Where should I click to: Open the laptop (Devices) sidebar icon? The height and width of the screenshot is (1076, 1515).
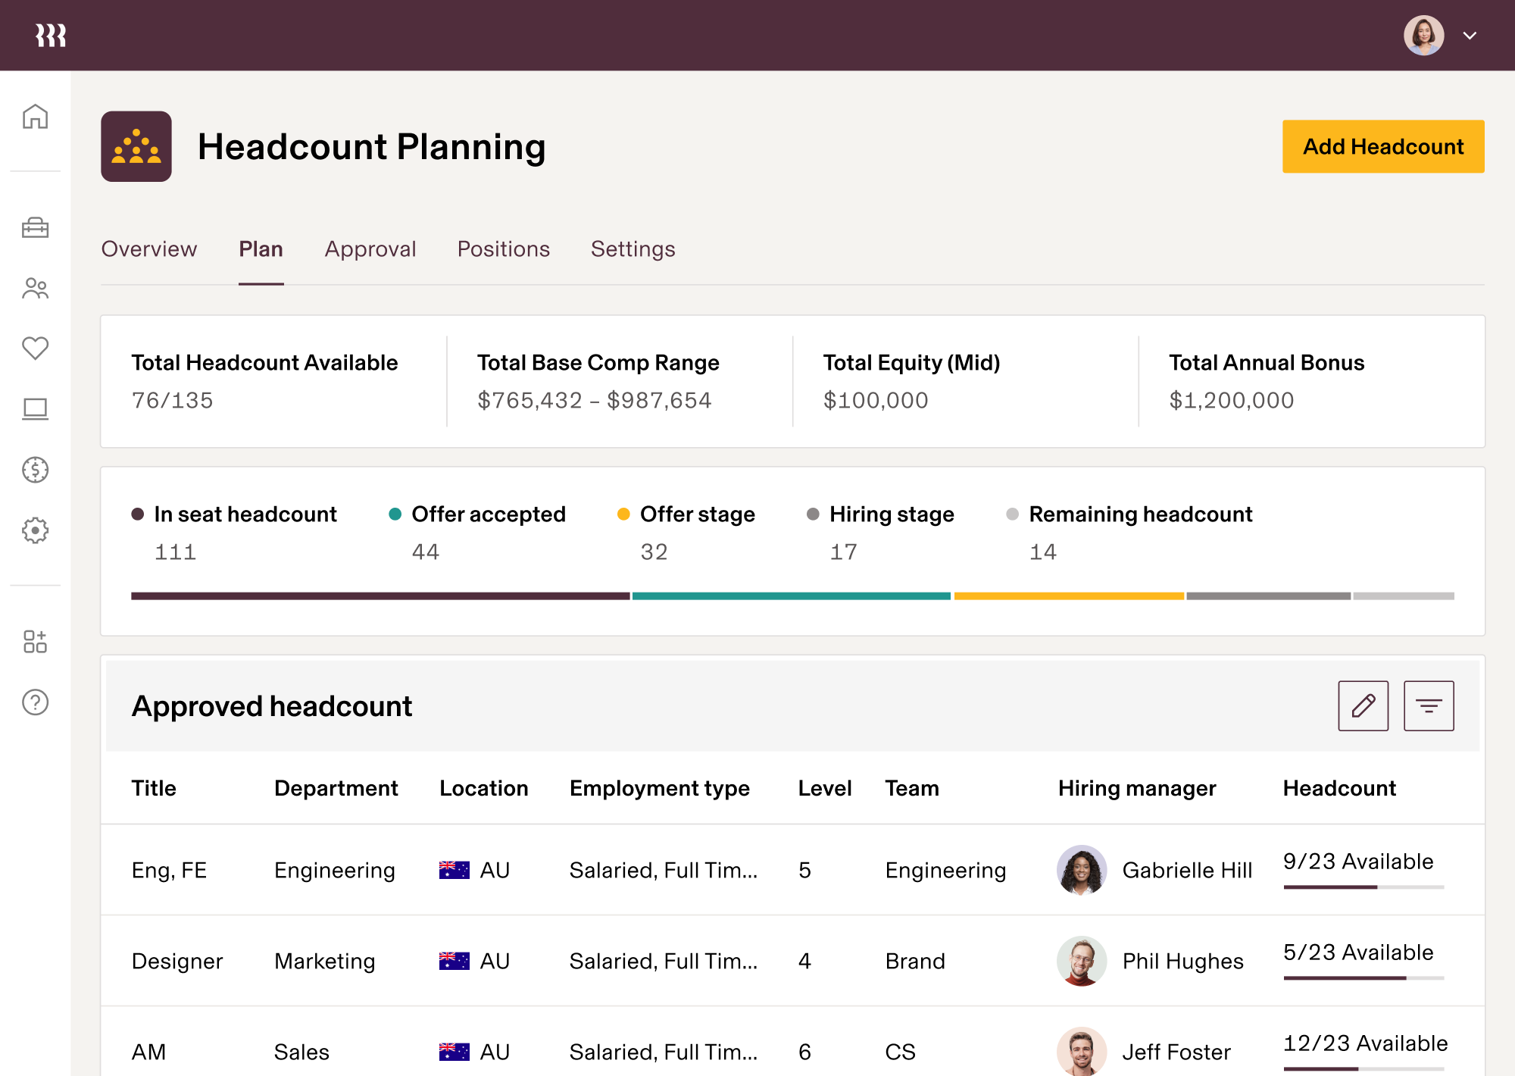click(x=35, y=409)
